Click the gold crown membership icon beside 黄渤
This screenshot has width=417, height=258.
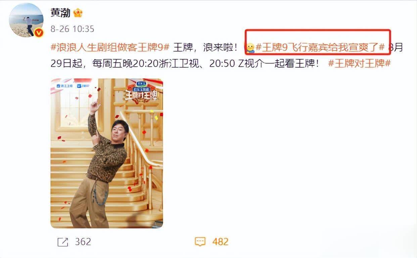78,13
